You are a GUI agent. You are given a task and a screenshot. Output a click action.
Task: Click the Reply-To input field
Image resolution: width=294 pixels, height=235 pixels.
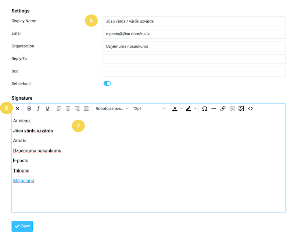pos(194,59)
